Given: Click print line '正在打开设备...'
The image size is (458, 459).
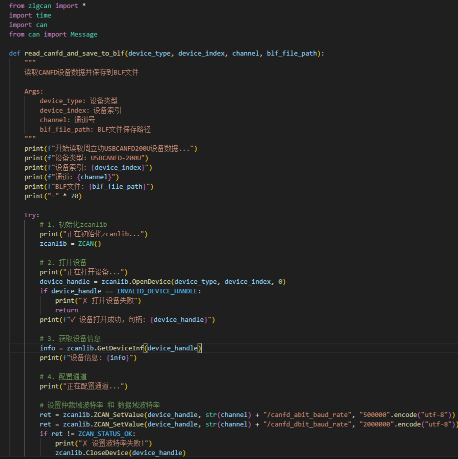Looking at the screenshot, I should click(x=83, y=272).
